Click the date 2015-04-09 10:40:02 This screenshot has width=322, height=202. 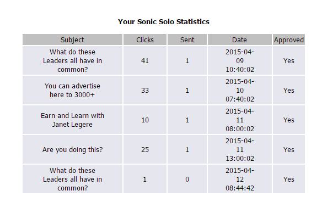click(x=240, y=61)
